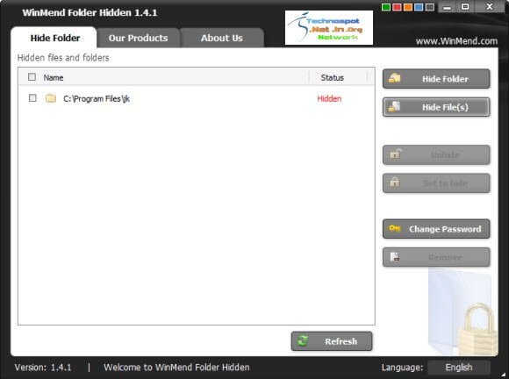The width and height of the screenshot is (509, 379).
Task: Click the Hide Folder button icon
Action: click(x=394, y=78)
